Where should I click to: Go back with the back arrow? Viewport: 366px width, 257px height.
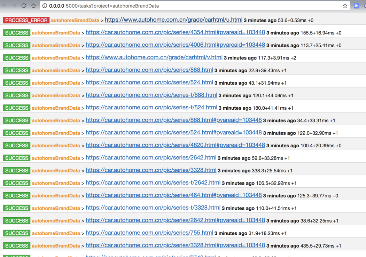pos(4,6)
